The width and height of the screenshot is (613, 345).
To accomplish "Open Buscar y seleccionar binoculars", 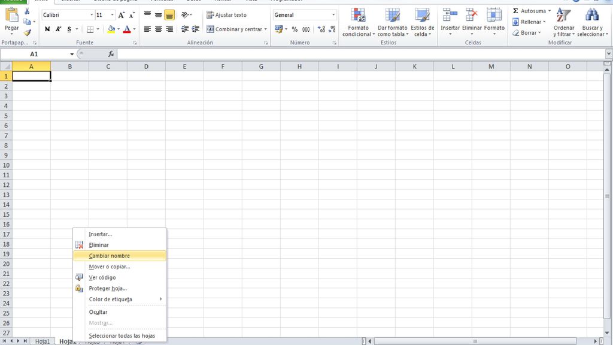I will click(x=593, y=23).
